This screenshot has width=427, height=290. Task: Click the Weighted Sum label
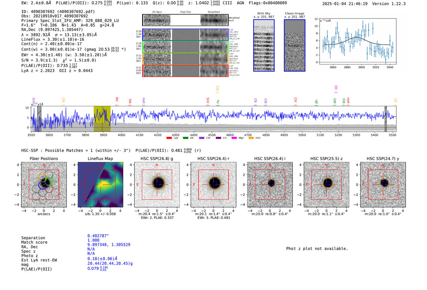(x=234, y=19)
